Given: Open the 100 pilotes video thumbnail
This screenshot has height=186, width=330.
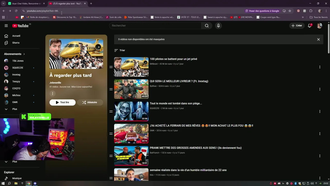Looking at the screenshot, I should coord(131,67).
